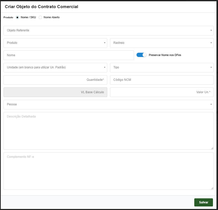Viewport: 218px width, 210px height.
Task: Select the Nome / SKU radio button
Action: coord(17,17)
